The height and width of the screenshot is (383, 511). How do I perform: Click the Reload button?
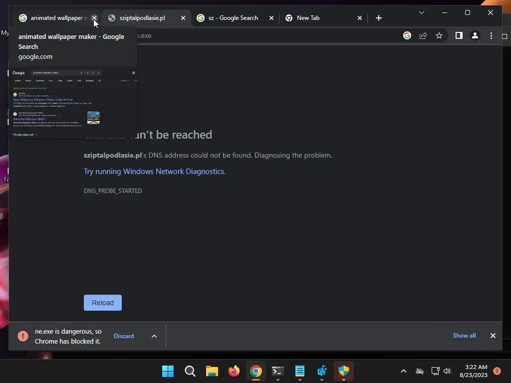click(x=103, y=303)
